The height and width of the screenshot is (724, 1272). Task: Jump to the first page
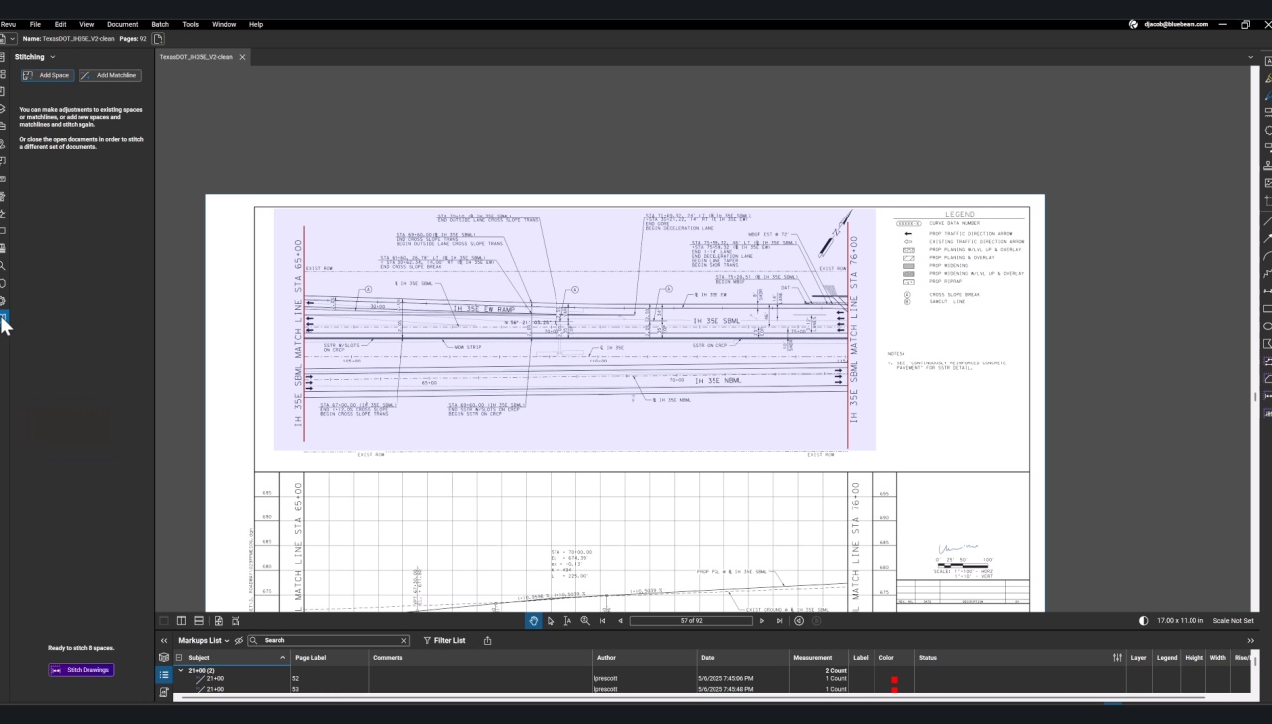click(x=602, y=621)
